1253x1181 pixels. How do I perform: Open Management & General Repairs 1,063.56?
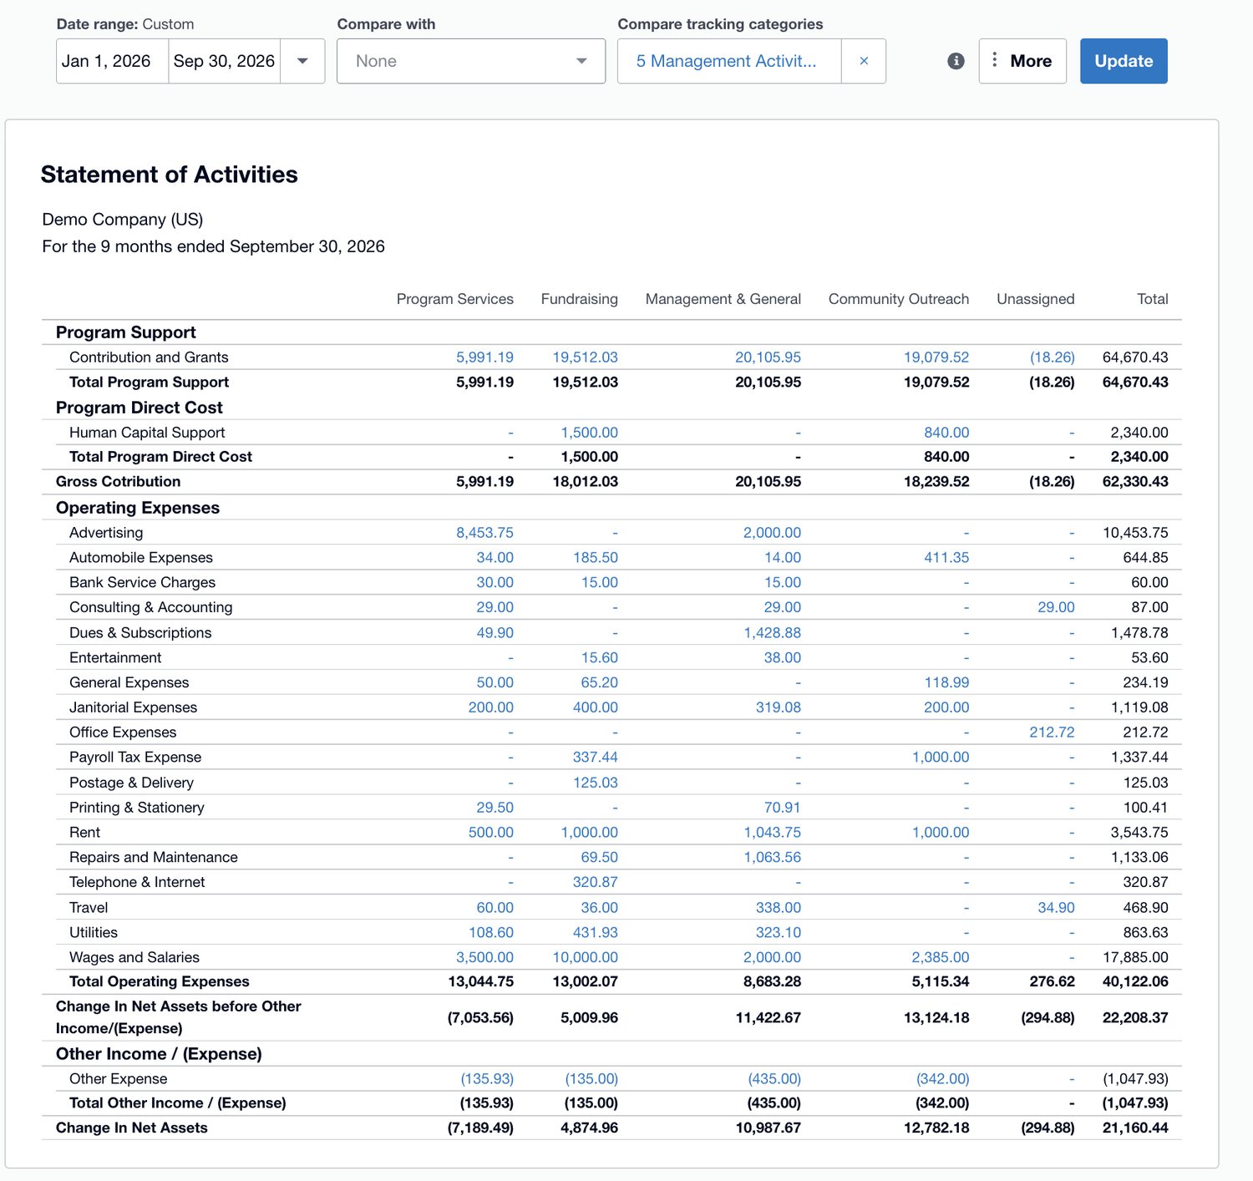pos(772,858)
